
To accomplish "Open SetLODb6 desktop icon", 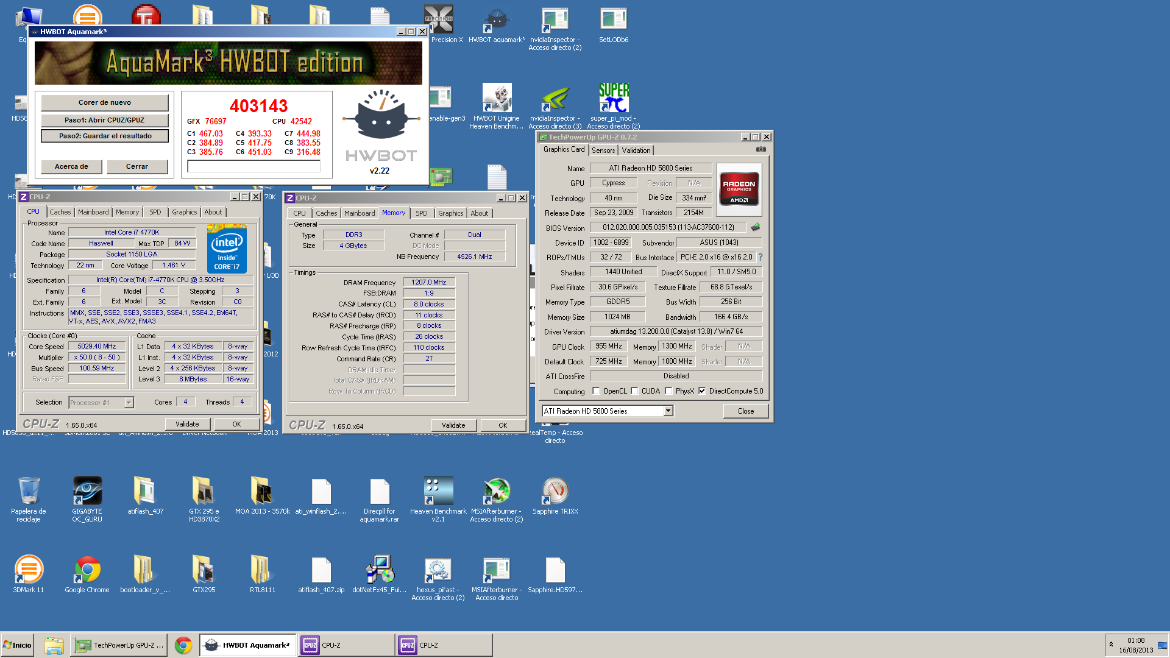I will tap(613, 24).
